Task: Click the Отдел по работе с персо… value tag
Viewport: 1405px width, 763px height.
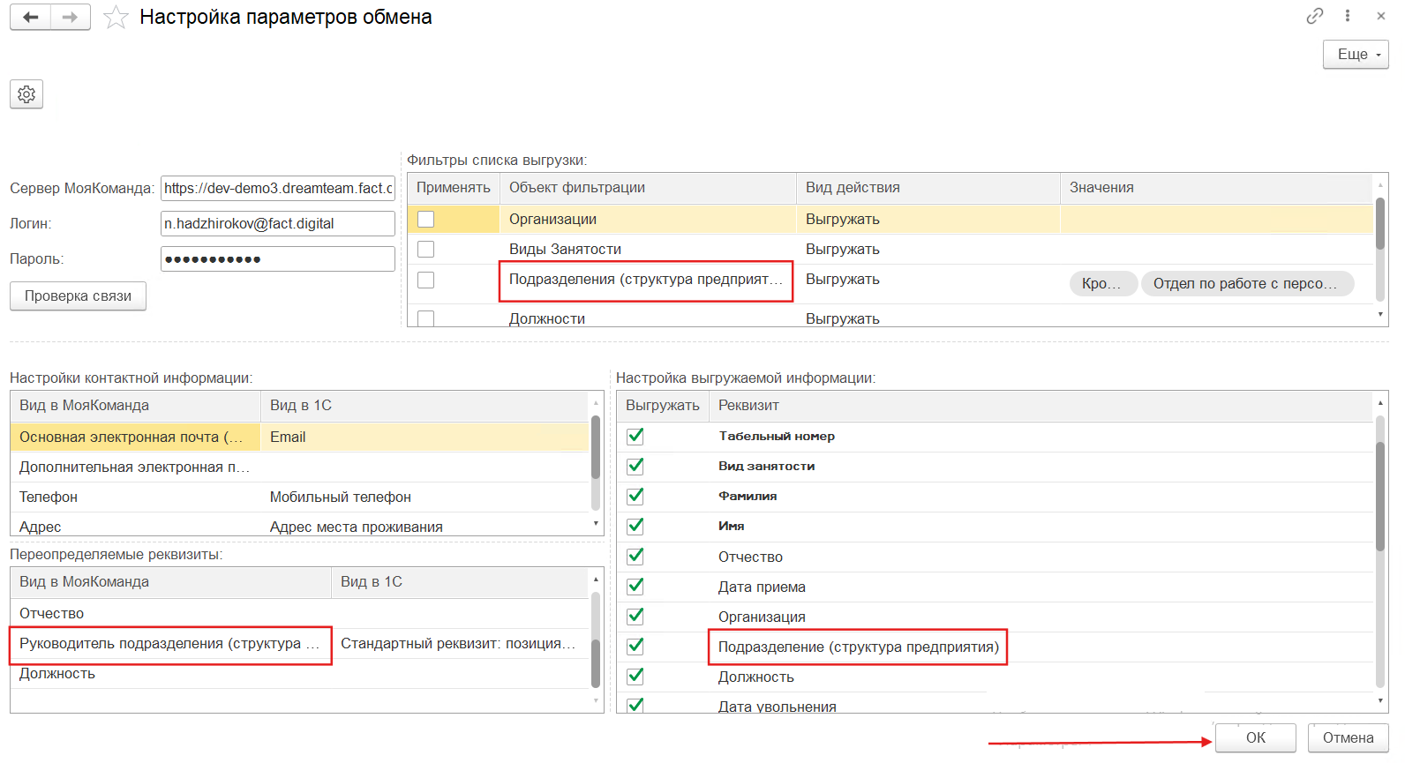Action: [x=1247, y=283]
